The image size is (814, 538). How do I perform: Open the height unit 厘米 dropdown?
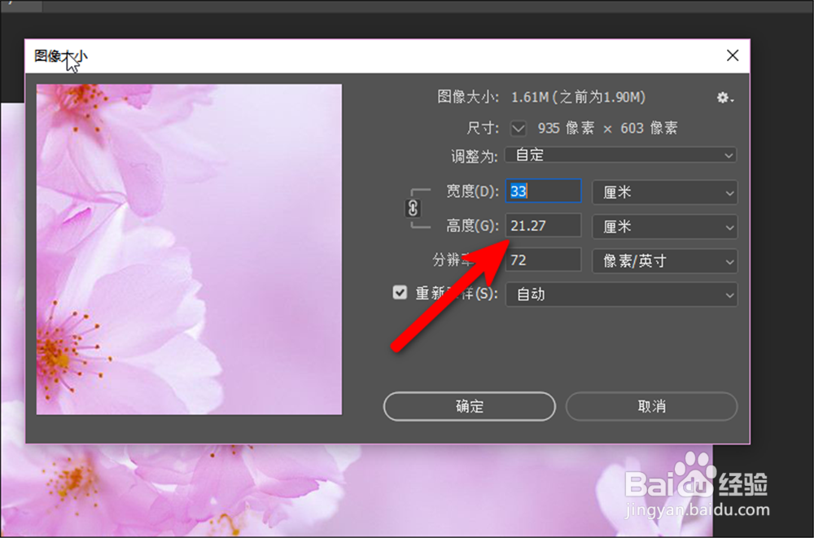tap(664, 227)
